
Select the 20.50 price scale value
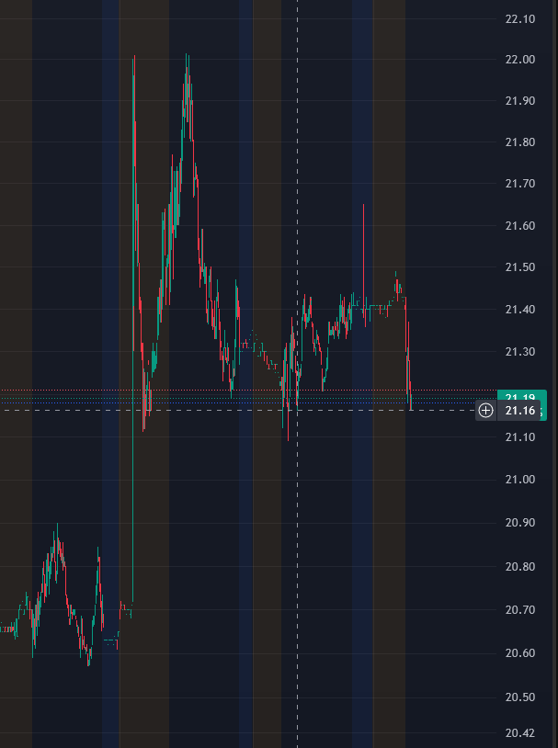tap(519, 697)
